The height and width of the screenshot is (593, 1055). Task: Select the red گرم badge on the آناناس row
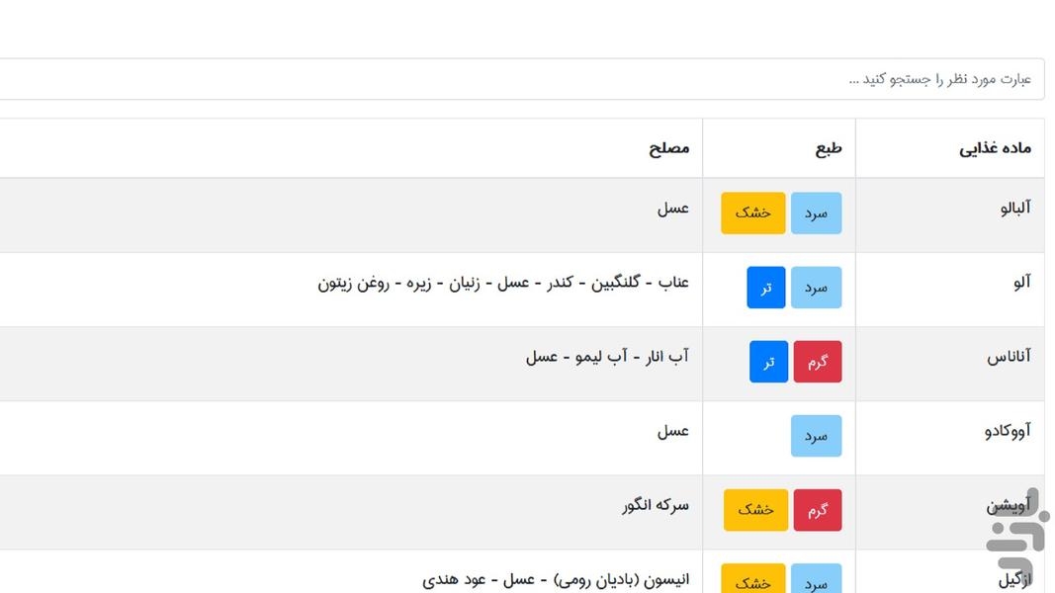coord(818,362)
